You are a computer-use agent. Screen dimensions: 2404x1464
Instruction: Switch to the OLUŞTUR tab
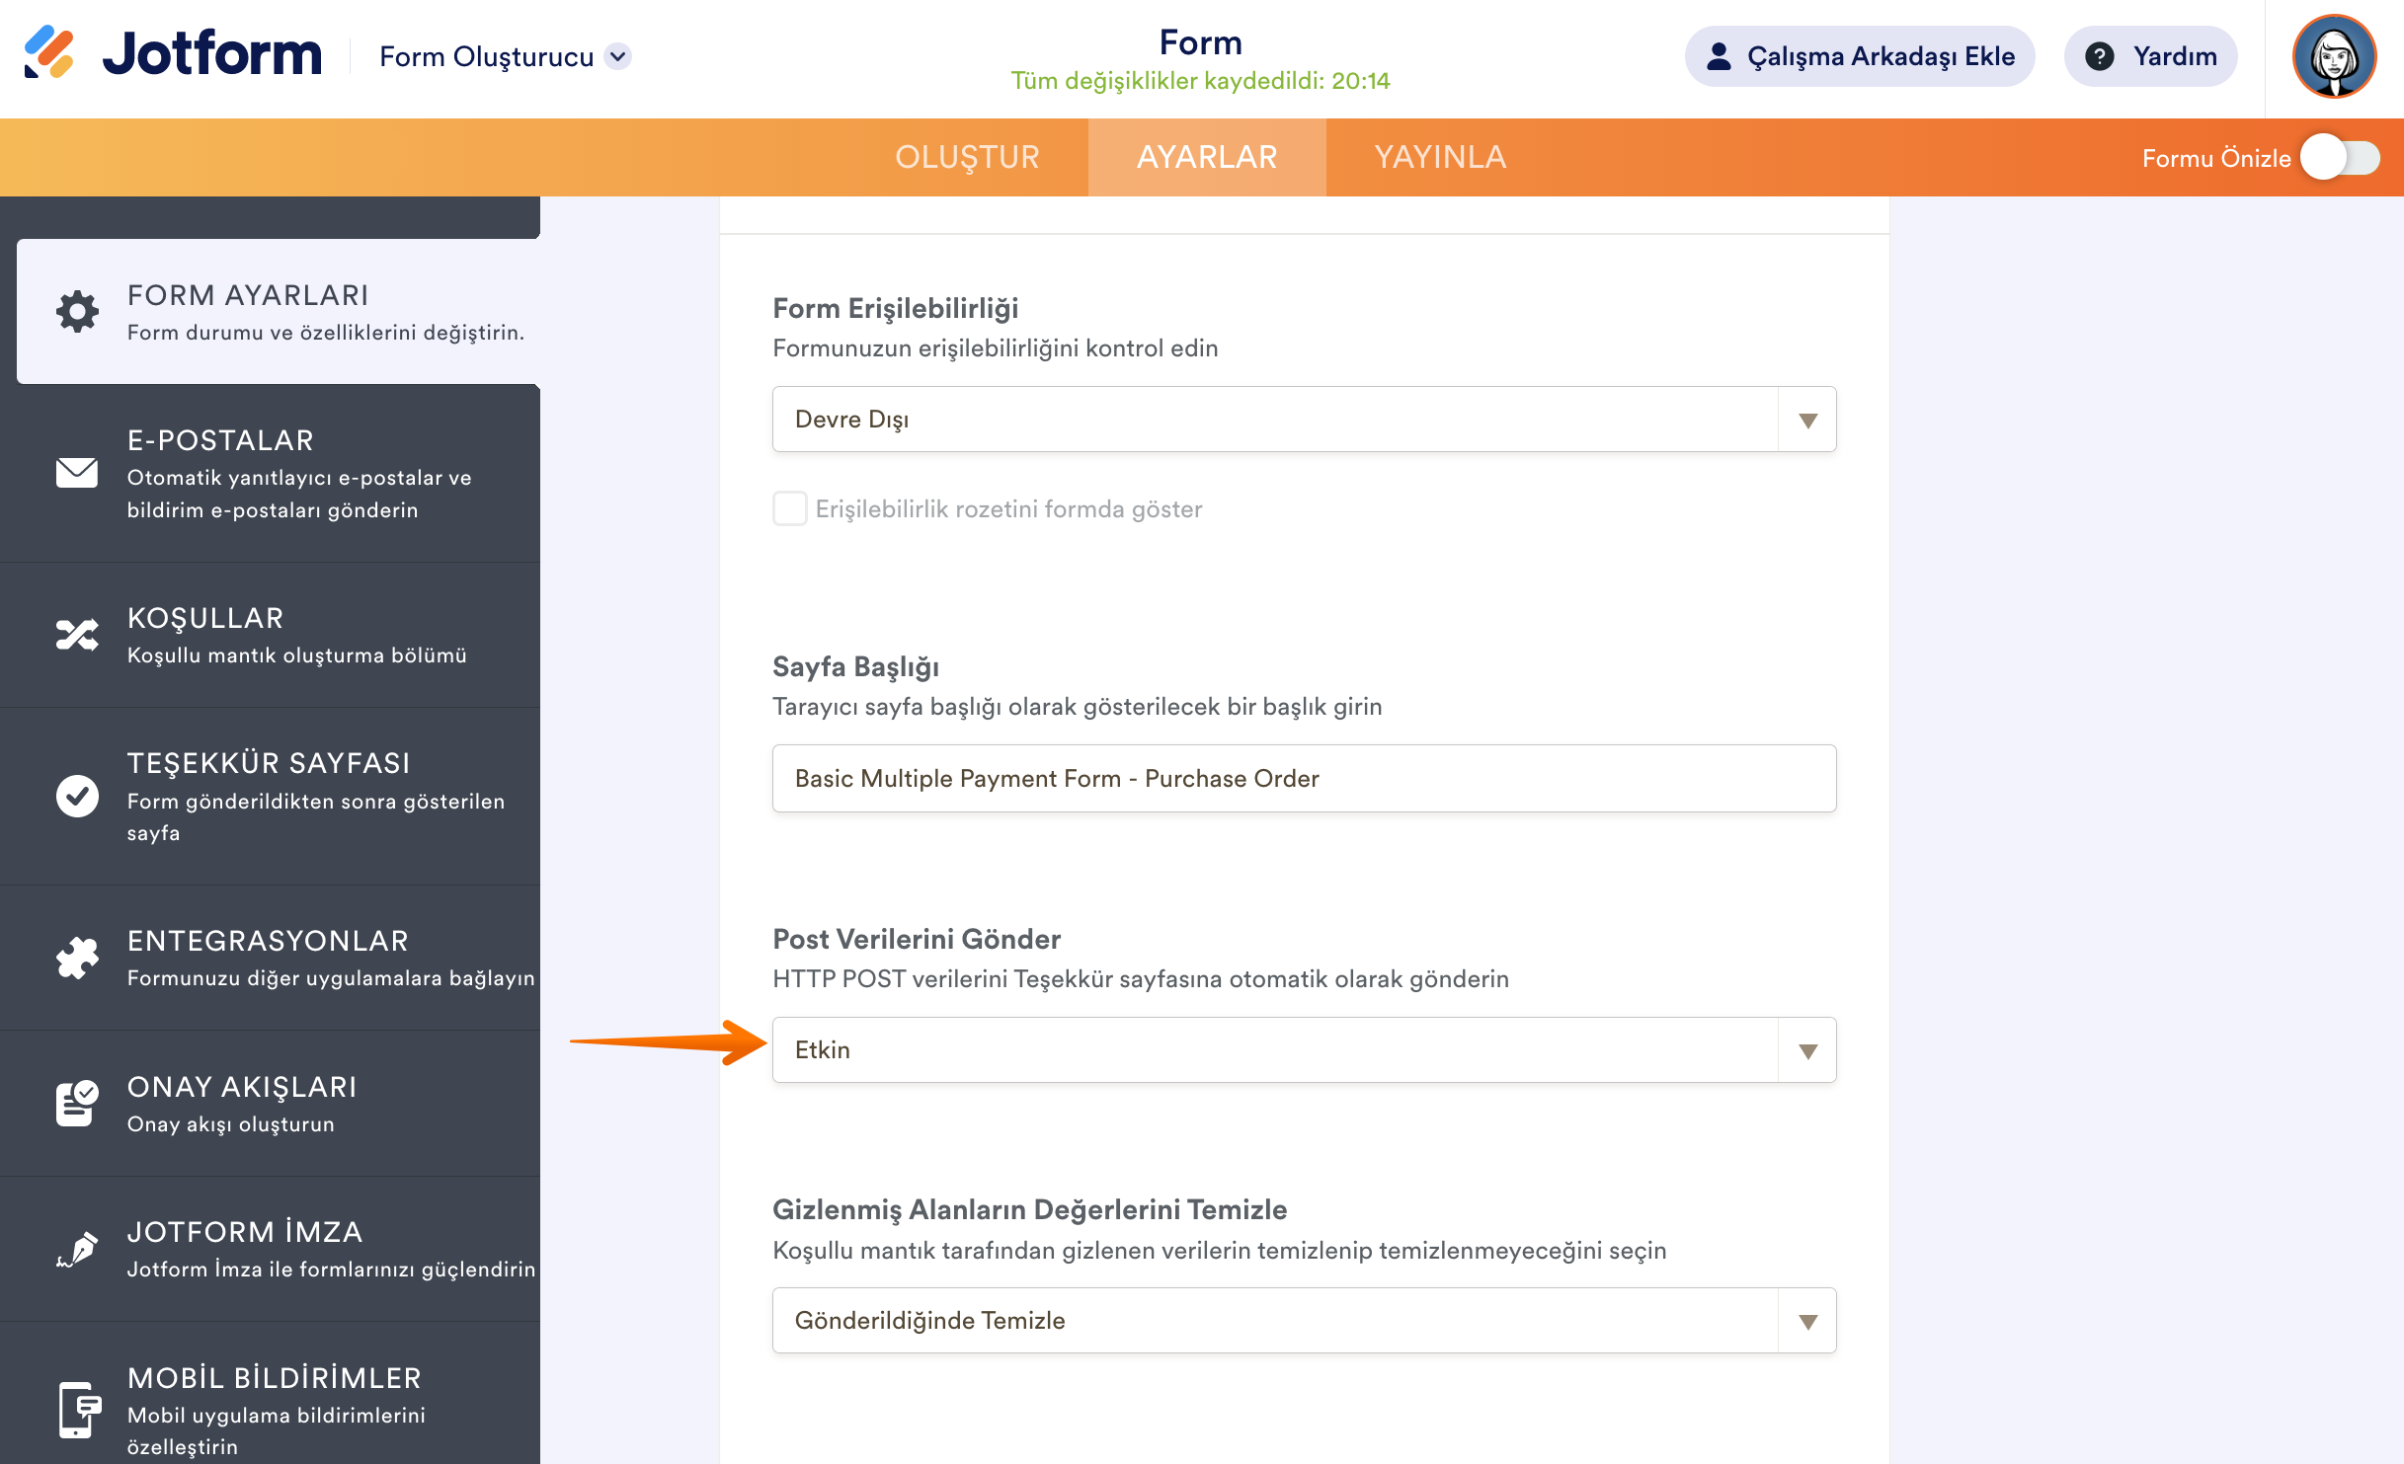pos(967,157)
